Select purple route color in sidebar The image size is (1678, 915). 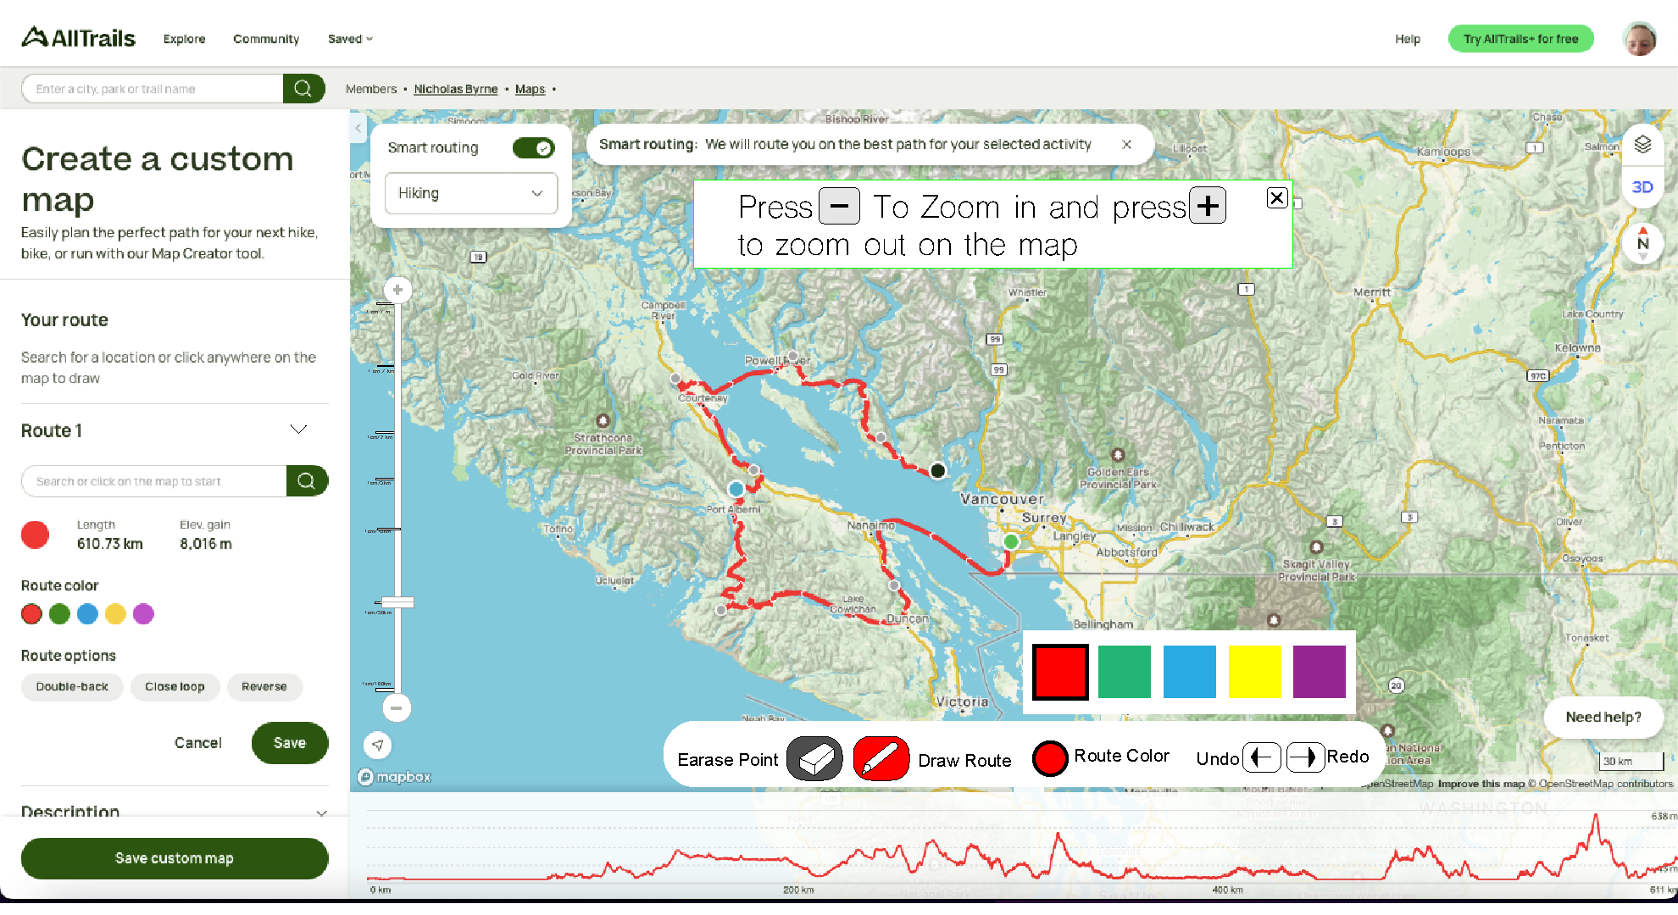(144, 614)
